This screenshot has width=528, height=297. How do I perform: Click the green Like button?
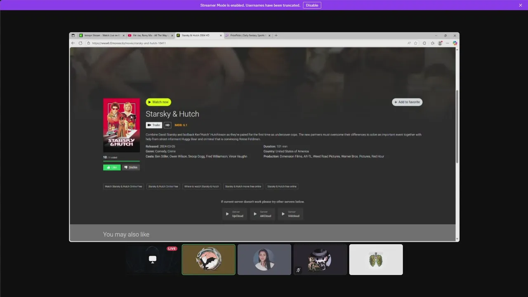(x=112, y=167)
